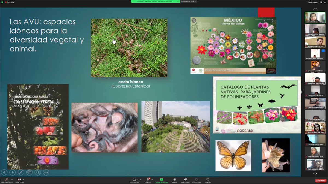The image size is (328, 184).
Task: Start recording with the Grabar icon
Action: pos(175,179)
